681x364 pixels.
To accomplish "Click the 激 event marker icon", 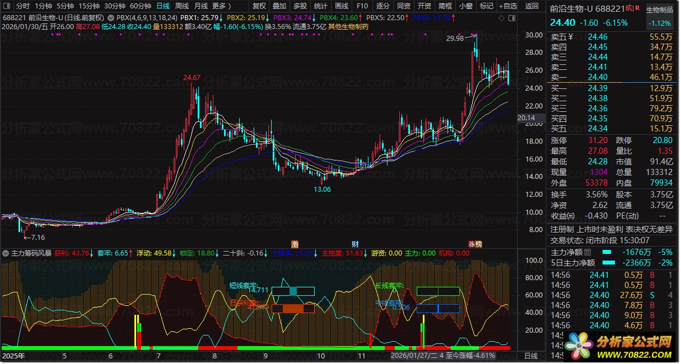I will point(295,244).
